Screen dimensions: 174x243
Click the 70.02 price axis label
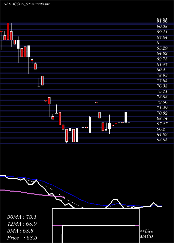click(x=162, y=113)
